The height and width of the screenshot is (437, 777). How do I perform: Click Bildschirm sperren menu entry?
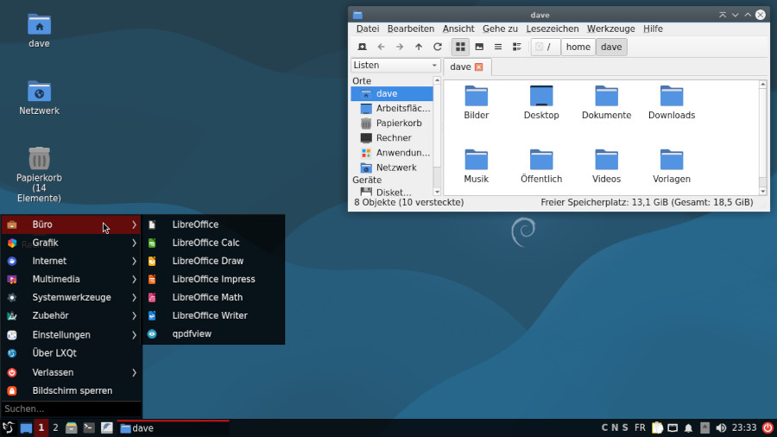pos(72,391)
